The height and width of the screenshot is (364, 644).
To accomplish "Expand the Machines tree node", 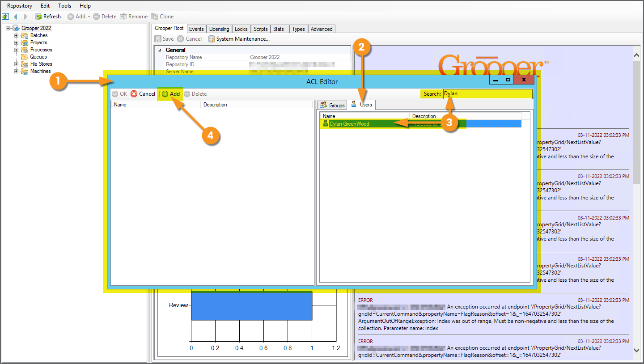I will coord(17,71).
